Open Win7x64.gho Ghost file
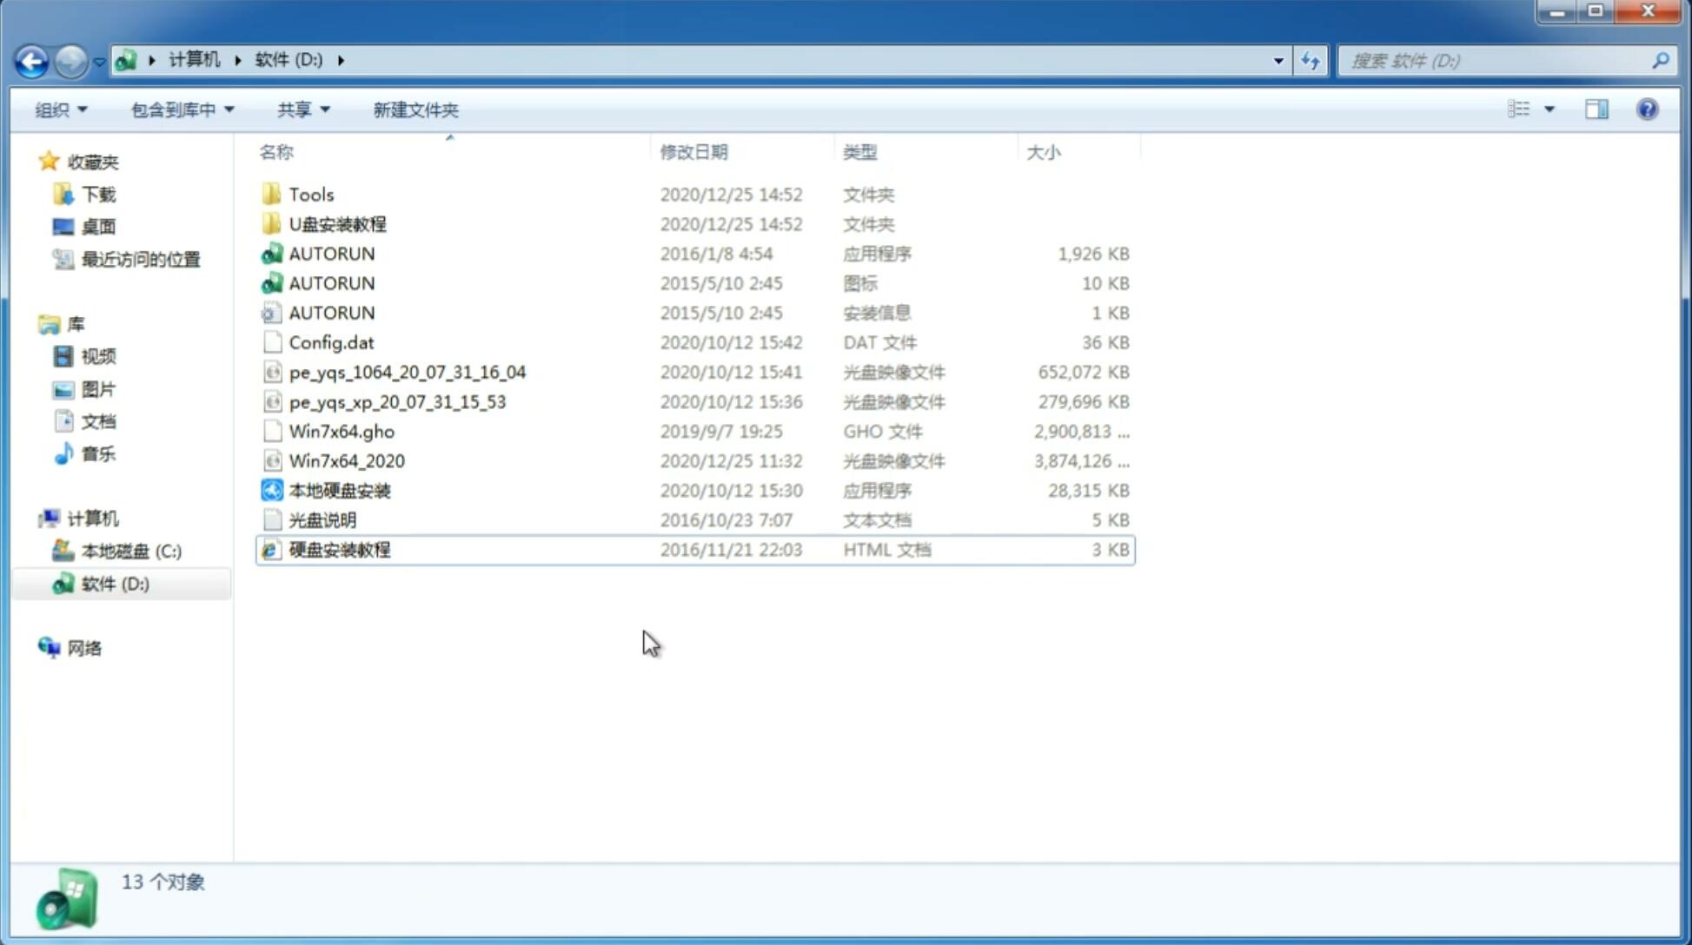Screen dimensions: 1692x945 point(341,431)
